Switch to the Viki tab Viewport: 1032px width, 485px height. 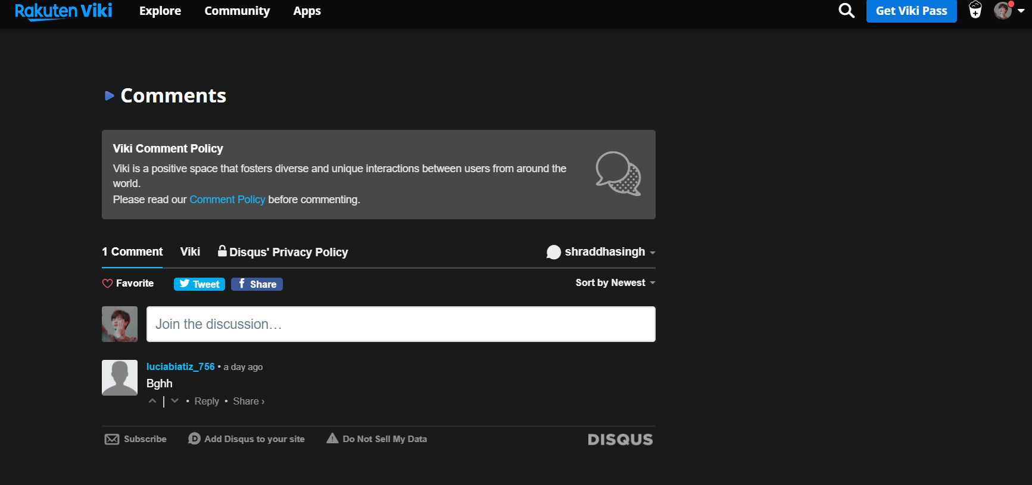click(x=190, y=252)
